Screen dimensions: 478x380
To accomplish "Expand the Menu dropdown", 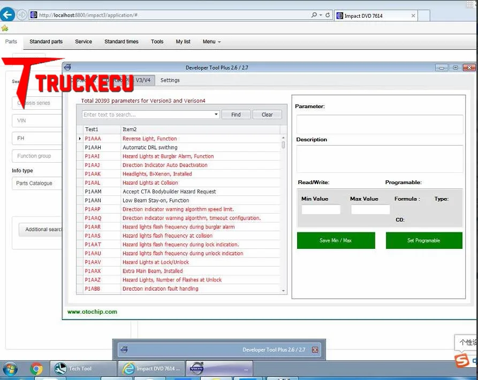I will pyautogui.click(x=211, y=41).
